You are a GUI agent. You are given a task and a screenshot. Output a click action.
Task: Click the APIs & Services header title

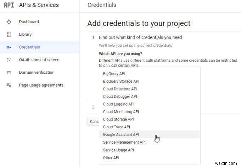pos(39,5)
